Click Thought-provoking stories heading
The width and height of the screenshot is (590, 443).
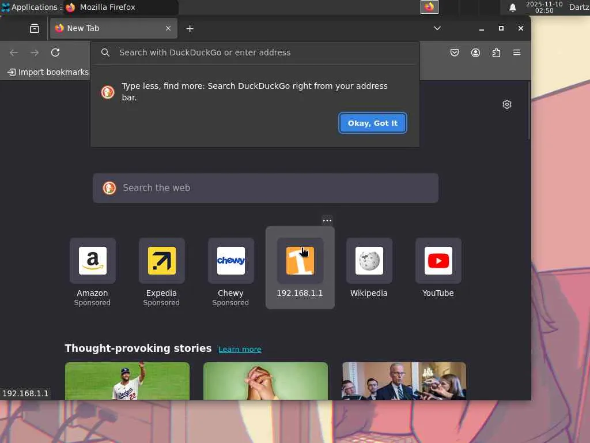pos(138,348)
